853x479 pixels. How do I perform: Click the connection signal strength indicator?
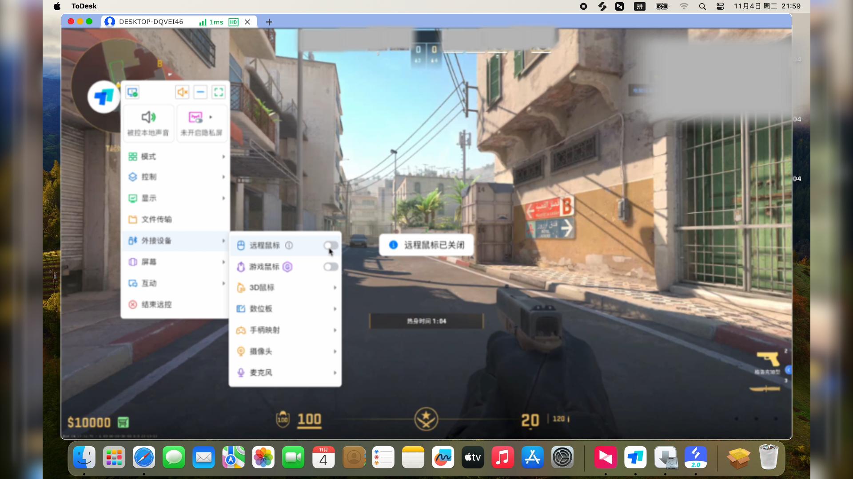[x=203, y=22]
